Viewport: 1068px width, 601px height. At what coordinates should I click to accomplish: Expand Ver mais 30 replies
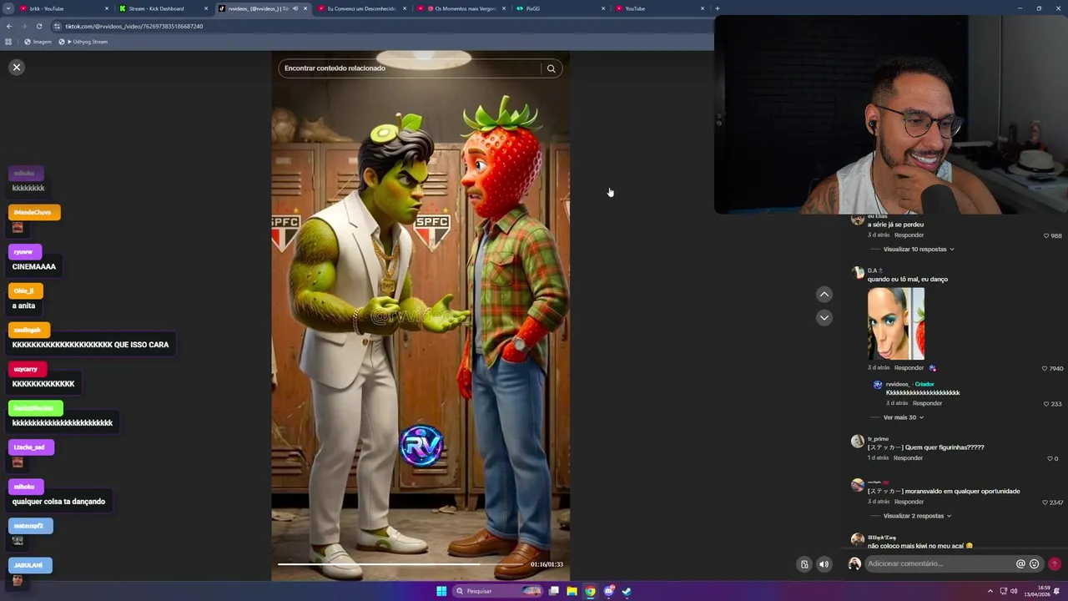click(904, 417)
